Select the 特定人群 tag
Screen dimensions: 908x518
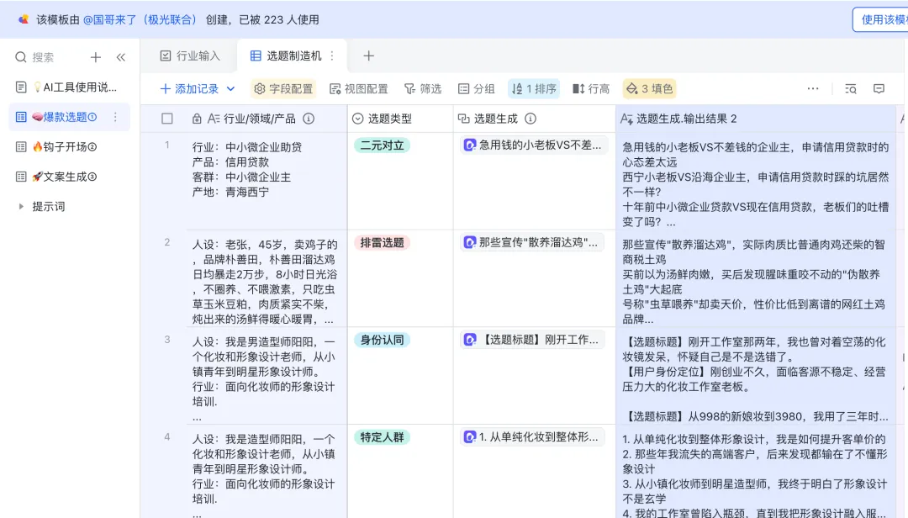[383, 437]
